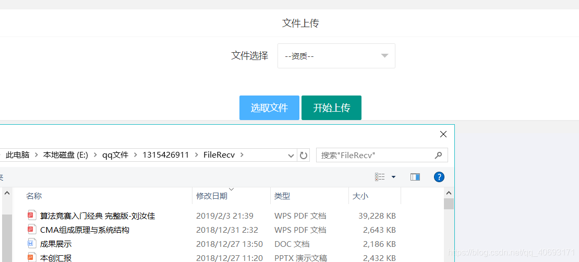Click the PDF icon of CMA组成原理与系统结构
This screenshot has width=579, height=262.
tap(31, 230)
